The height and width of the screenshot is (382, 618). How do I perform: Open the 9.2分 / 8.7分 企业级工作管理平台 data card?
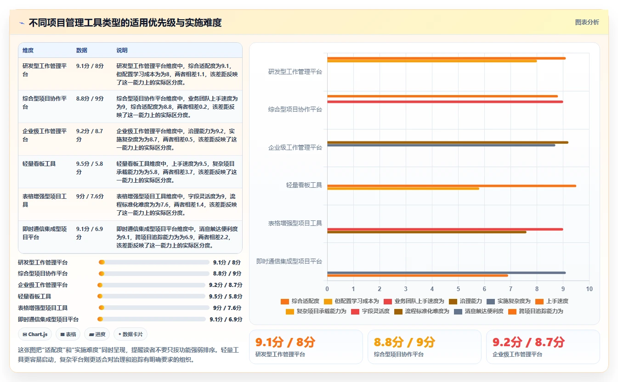coord(543,347)
